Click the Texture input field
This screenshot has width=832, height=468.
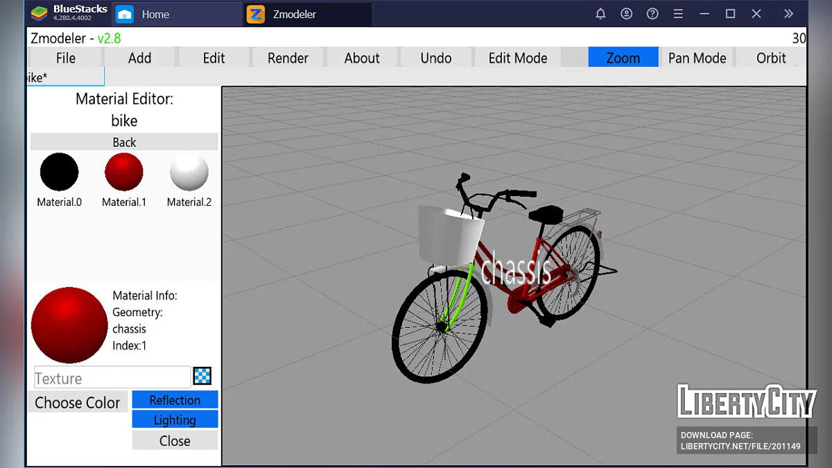[111, 377]
